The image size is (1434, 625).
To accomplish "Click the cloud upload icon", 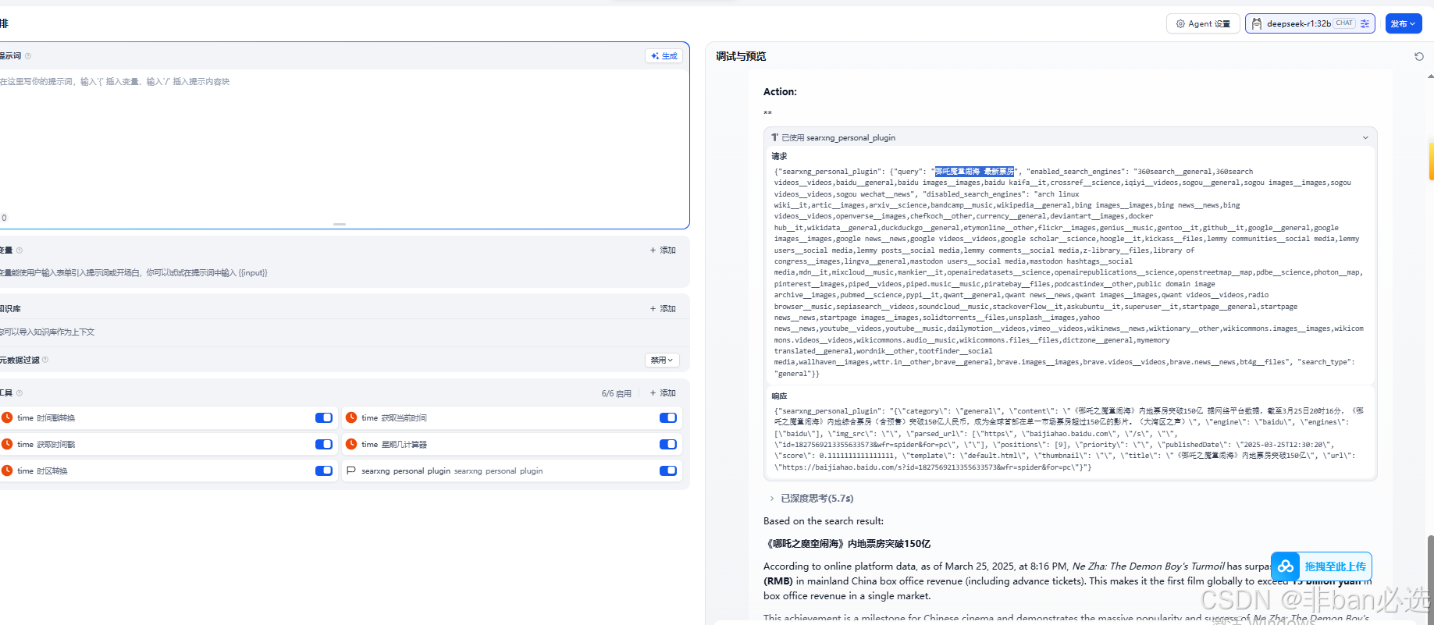I will click(x=1286, y=566).
